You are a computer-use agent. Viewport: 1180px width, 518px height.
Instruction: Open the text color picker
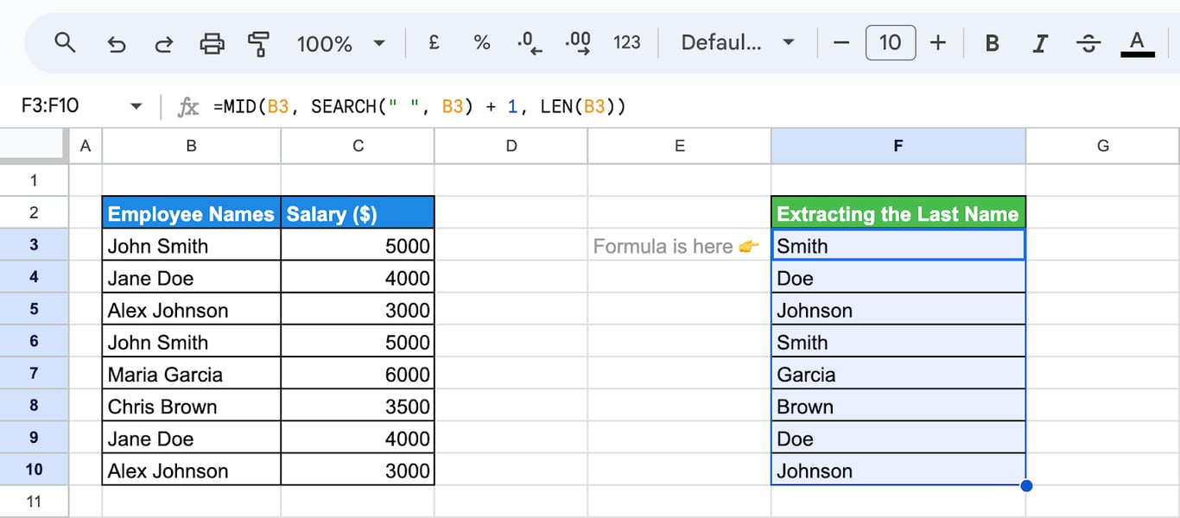[1138, 42]
